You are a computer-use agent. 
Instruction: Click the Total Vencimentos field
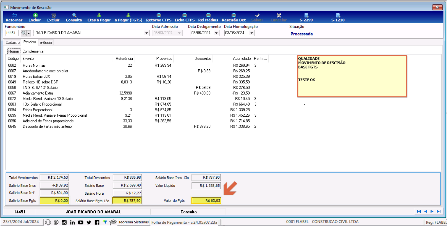coord(54,178)
